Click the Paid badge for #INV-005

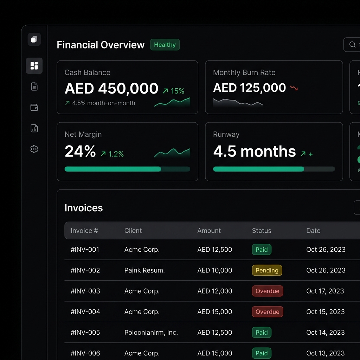pos(262,333)
